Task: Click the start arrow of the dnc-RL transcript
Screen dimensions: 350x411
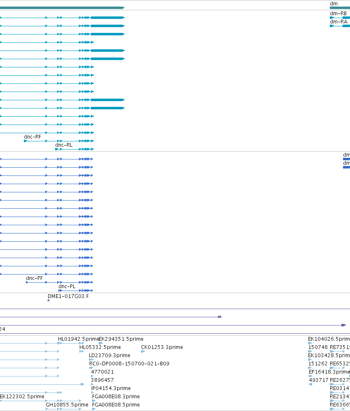Action: coord(57,149)
